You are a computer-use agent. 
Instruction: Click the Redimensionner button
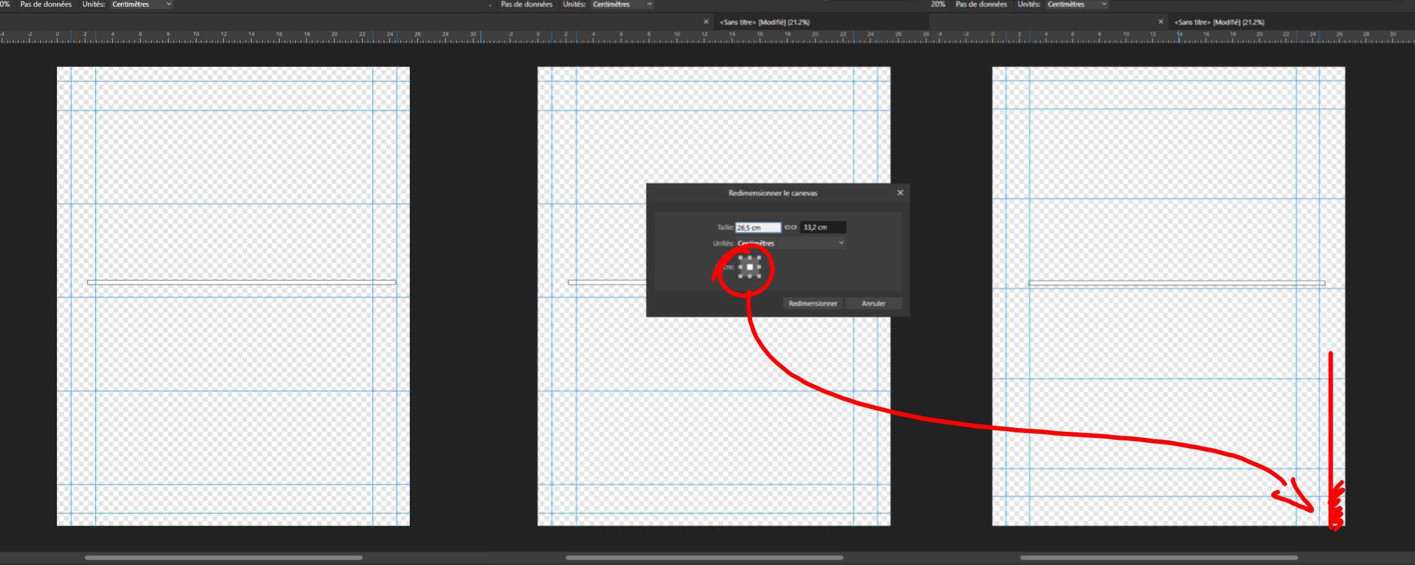[813, 304]
